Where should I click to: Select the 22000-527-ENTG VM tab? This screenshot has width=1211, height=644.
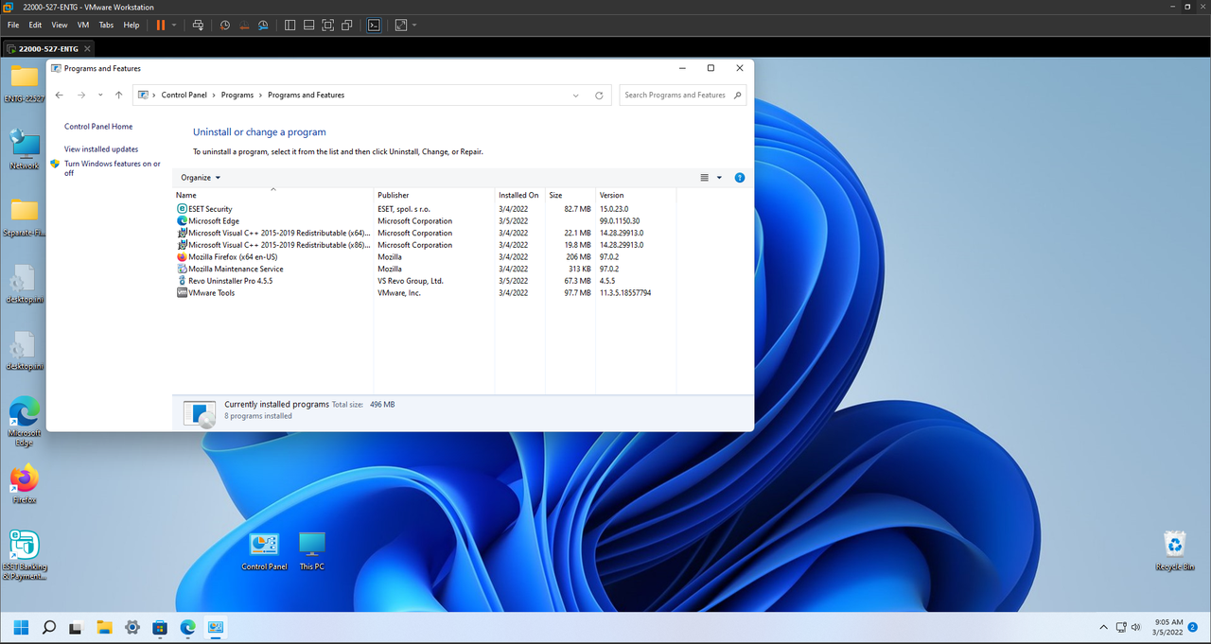(x=48, y=48)
